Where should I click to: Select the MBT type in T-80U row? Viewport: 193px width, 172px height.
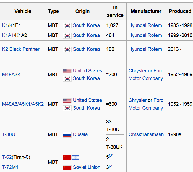[x=53, y=134]
